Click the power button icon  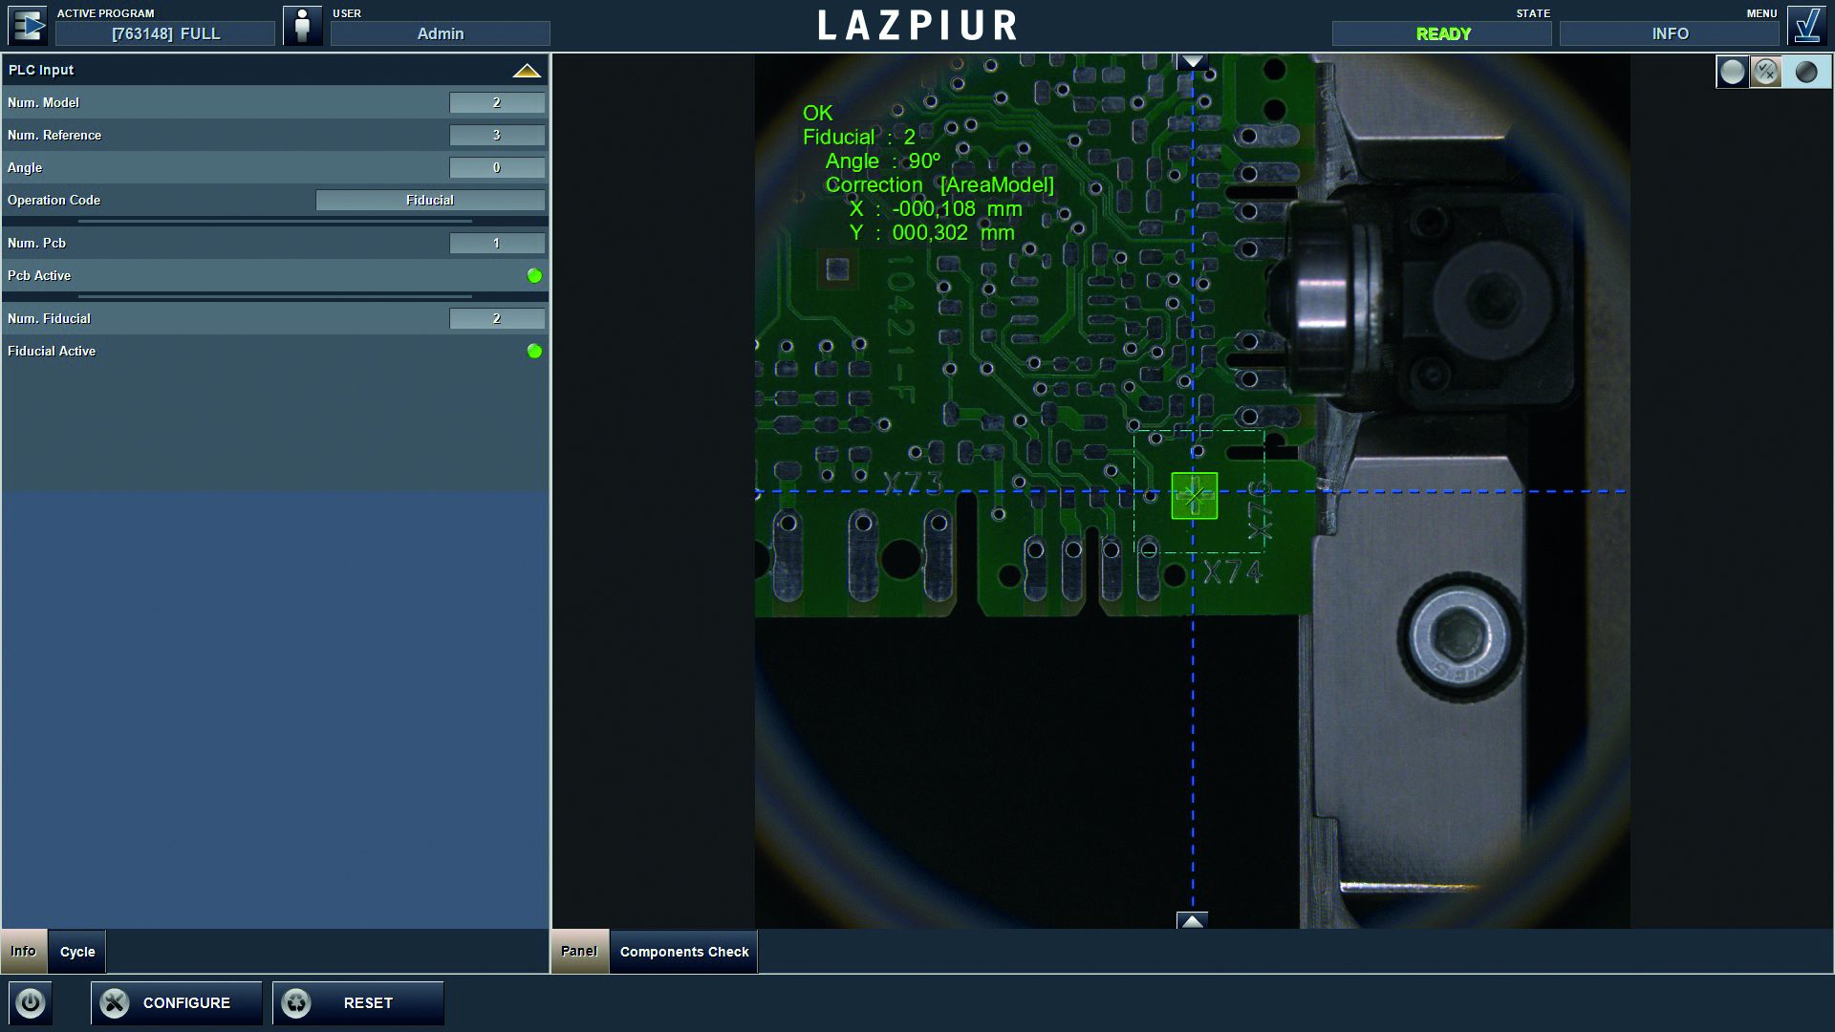[31, 1002]
